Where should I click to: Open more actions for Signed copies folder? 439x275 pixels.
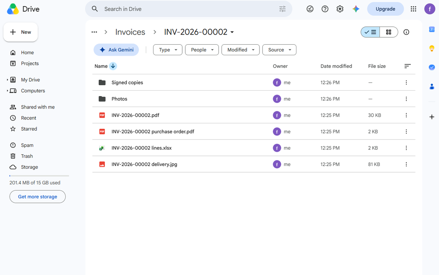(x=406, y=82)
